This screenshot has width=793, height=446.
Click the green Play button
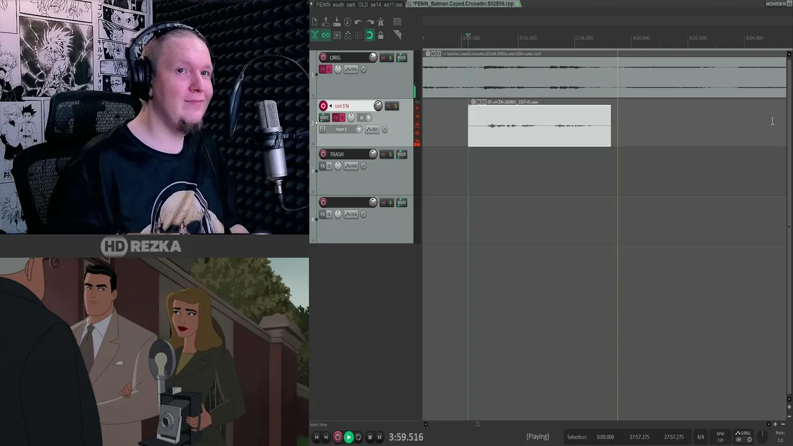tap(348, 437)
